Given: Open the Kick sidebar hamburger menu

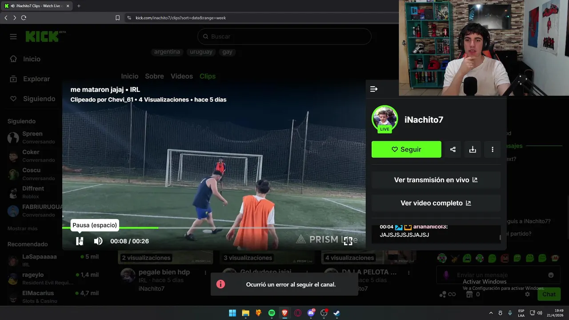Looking at the screenshot, I should (13, 36).
